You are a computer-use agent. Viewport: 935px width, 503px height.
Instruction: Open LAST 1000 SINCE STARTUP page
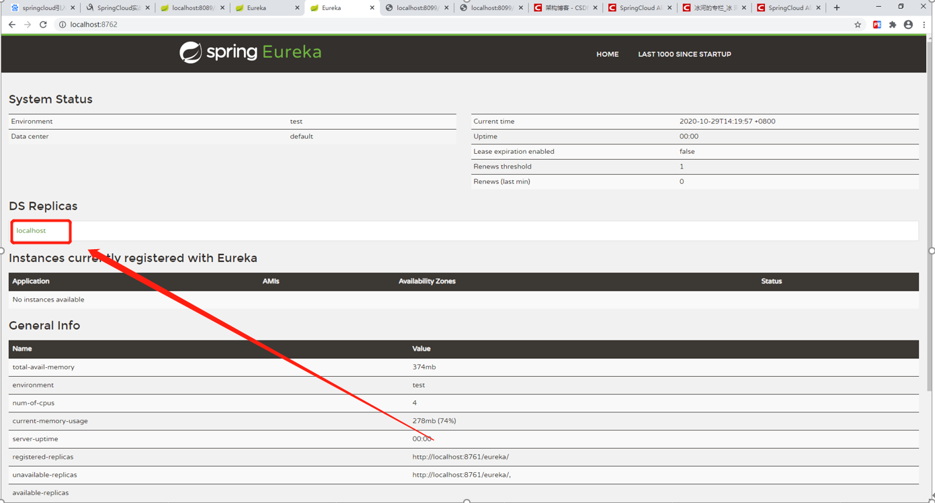click(x=684, y=54)
